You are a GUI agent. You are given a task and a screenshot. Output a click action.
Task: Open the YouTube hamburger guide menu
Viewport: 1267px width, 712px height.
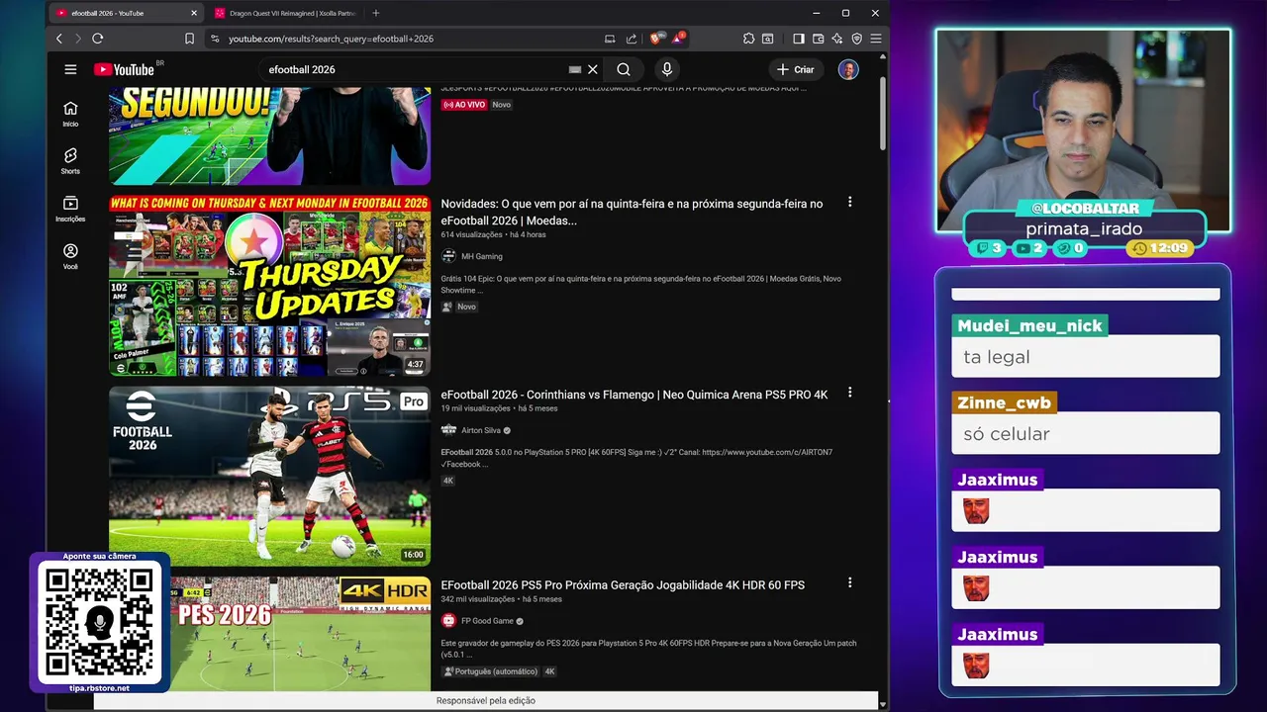70,69
